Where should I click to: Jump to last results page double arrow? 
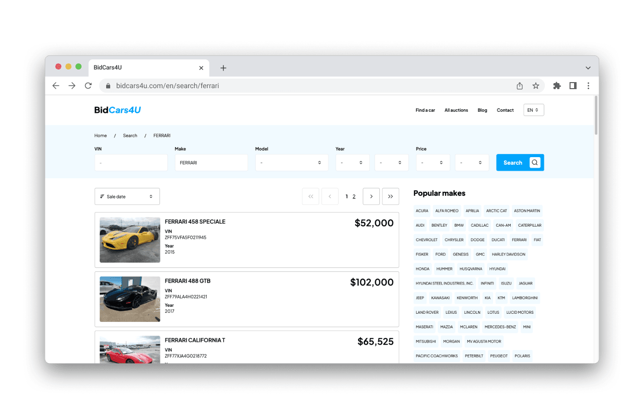click(x=390, y=196)
